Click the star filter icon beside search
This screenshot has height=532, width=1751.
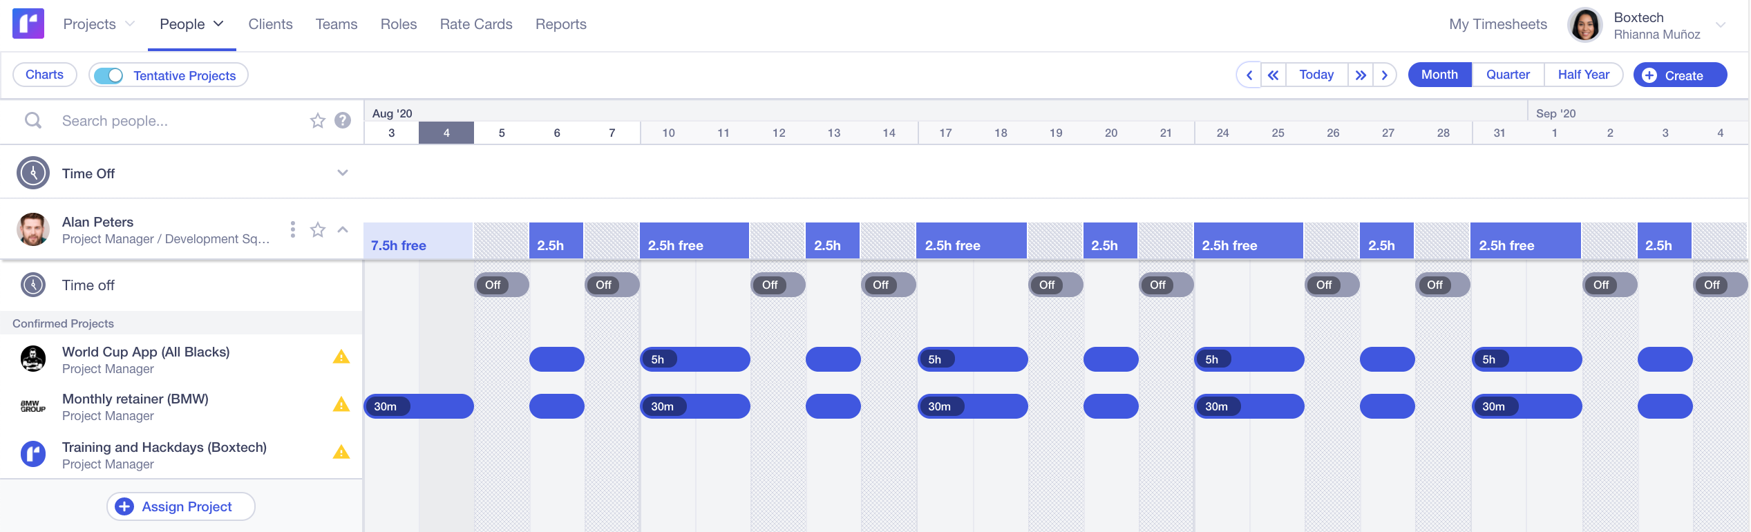(318, 121)
